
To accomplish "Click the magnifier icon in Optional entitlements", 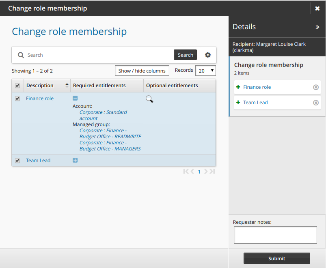I will 149,99.
